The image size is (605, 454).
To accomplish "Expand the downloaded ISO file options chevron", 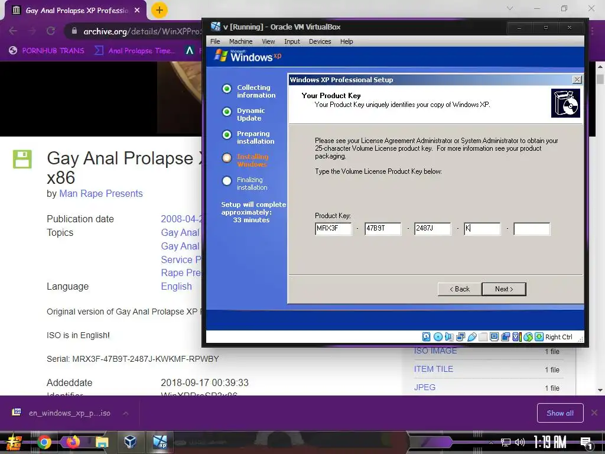I will (x=125, y=413).
